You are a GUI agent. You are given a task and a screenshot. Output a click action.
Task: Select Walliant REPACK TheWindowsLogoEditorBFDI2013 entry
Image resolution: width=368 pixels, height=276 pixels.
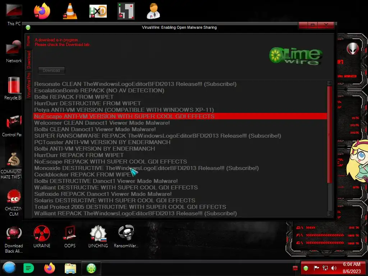click(x=180, y=213)
